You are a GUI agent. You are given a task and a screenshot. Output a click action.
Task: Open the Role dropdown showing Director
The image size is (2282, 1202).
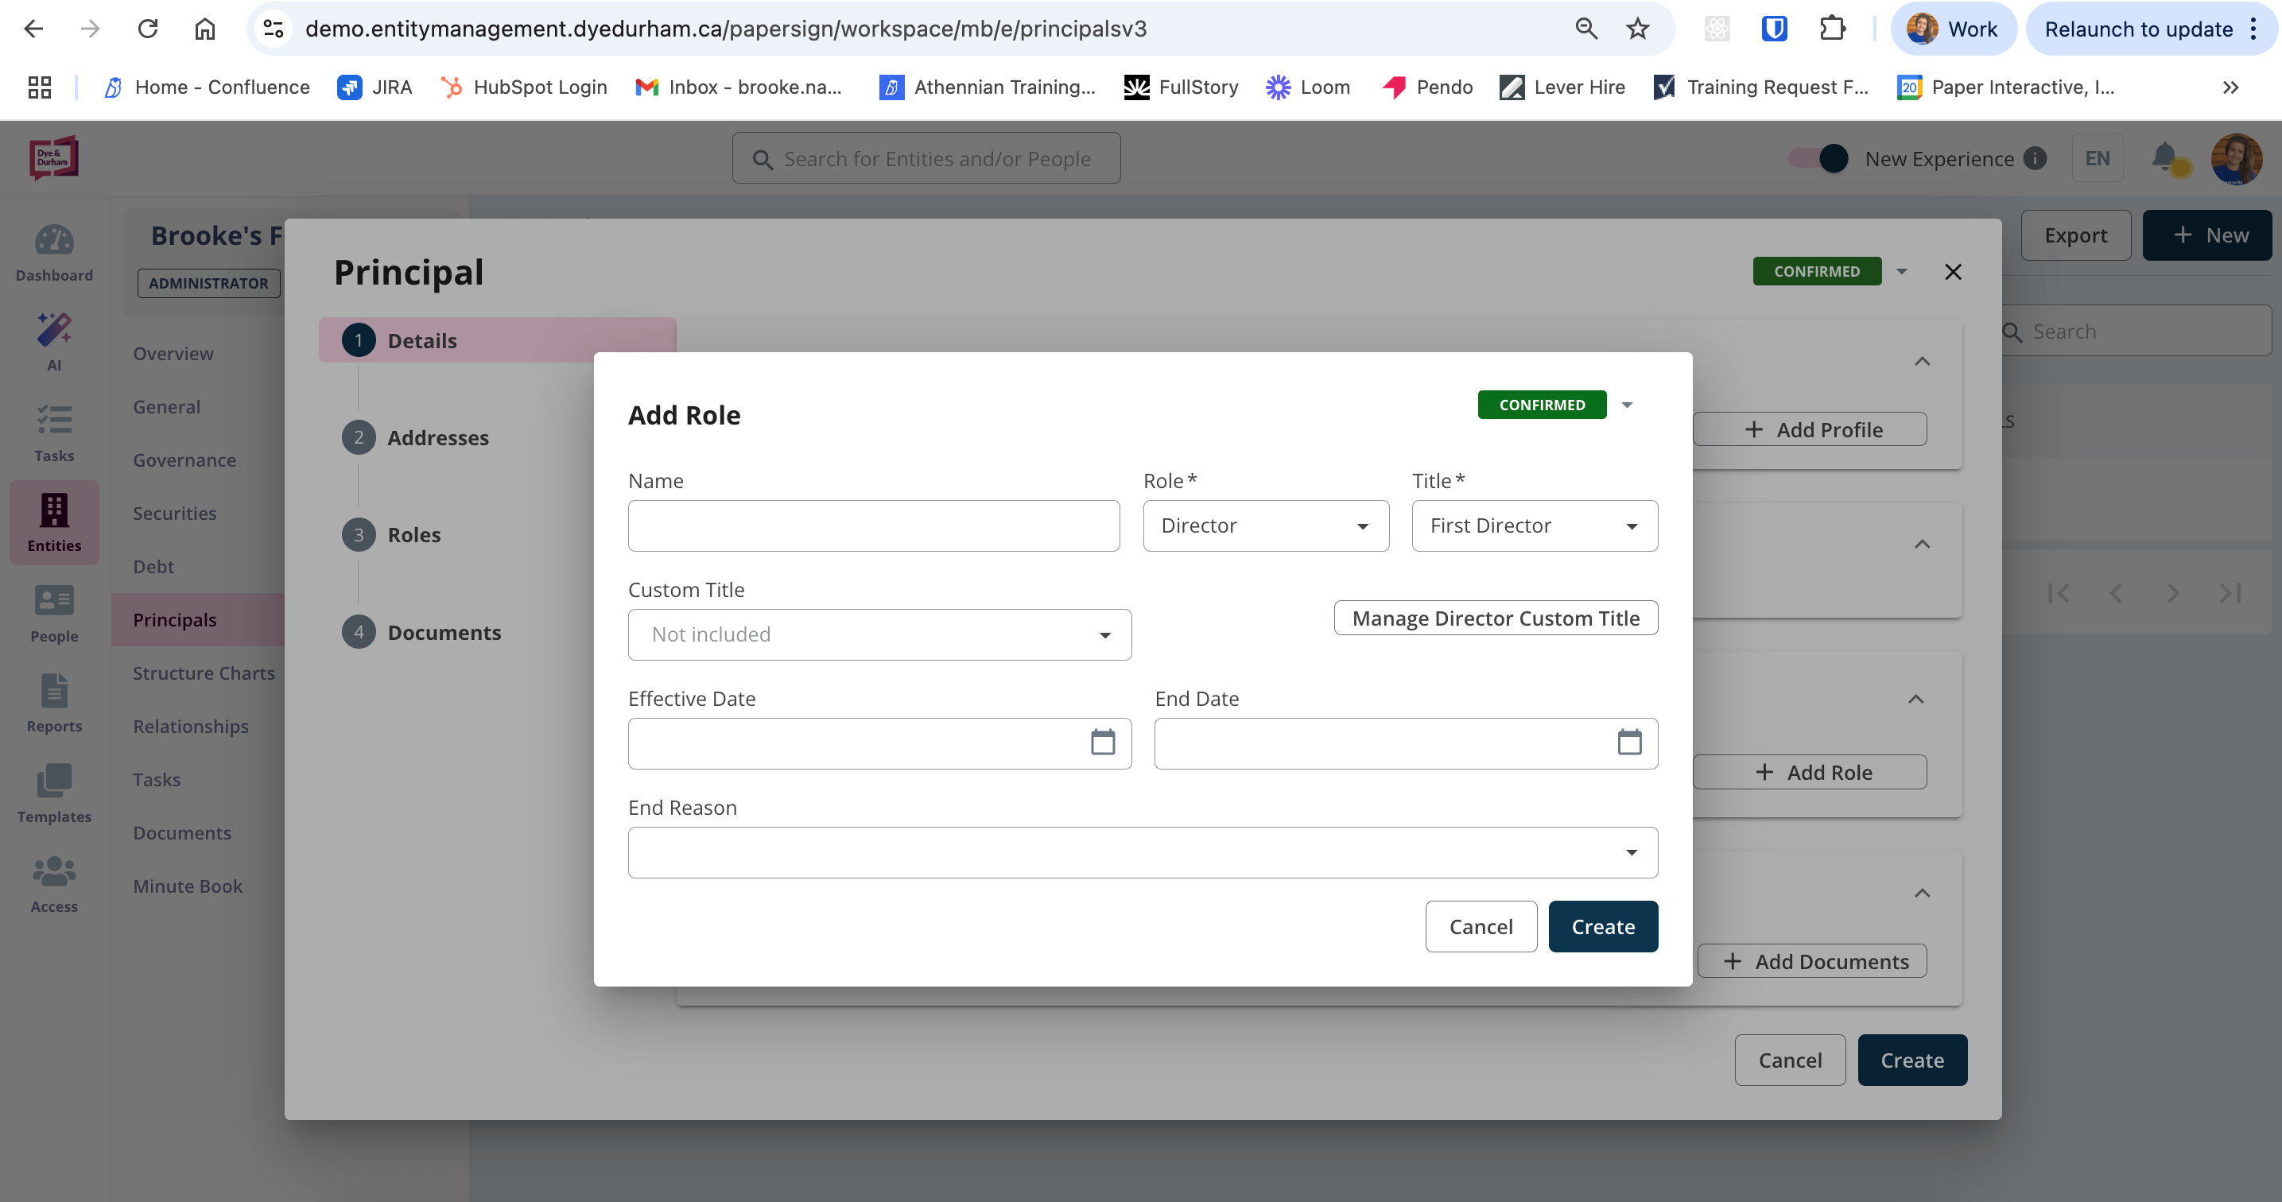pyautogui.click(x=1266, y=525)
